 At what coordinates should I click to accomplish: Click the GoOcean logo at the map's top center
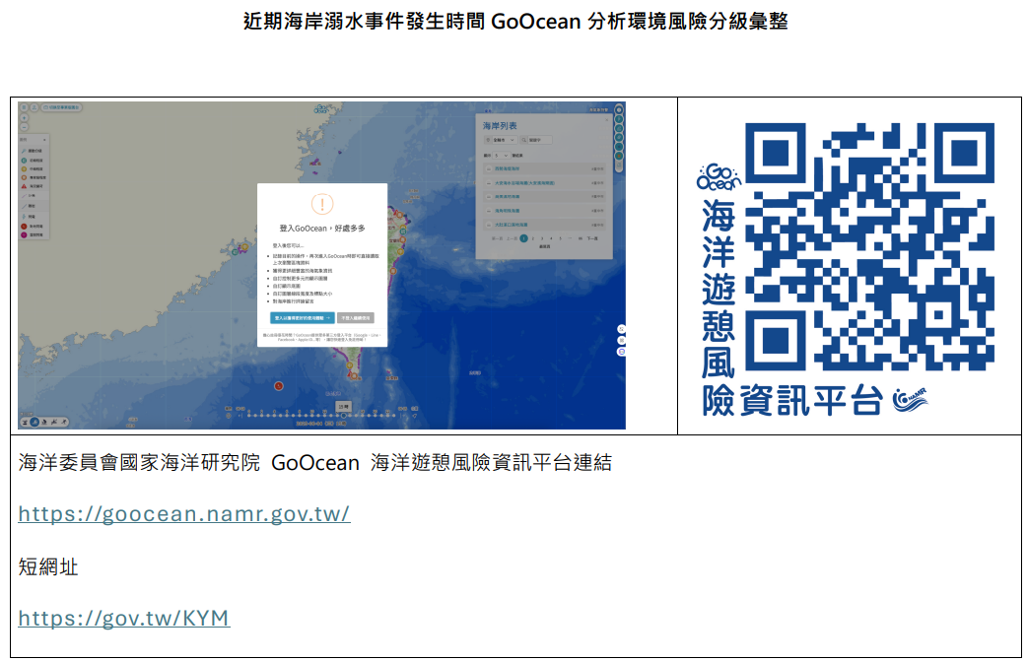[321, 108]
